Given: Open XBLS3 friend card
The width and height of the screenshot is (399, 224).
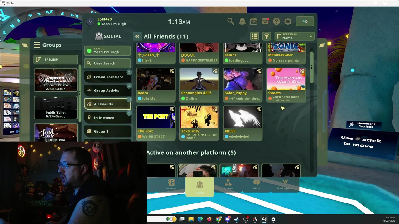Looking at the screenshot, I should tap(243, 123).
